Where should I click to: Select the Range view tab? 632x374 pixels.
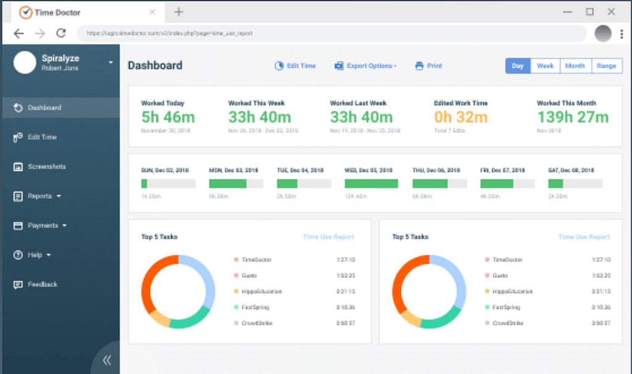click(x=607, y=65)
